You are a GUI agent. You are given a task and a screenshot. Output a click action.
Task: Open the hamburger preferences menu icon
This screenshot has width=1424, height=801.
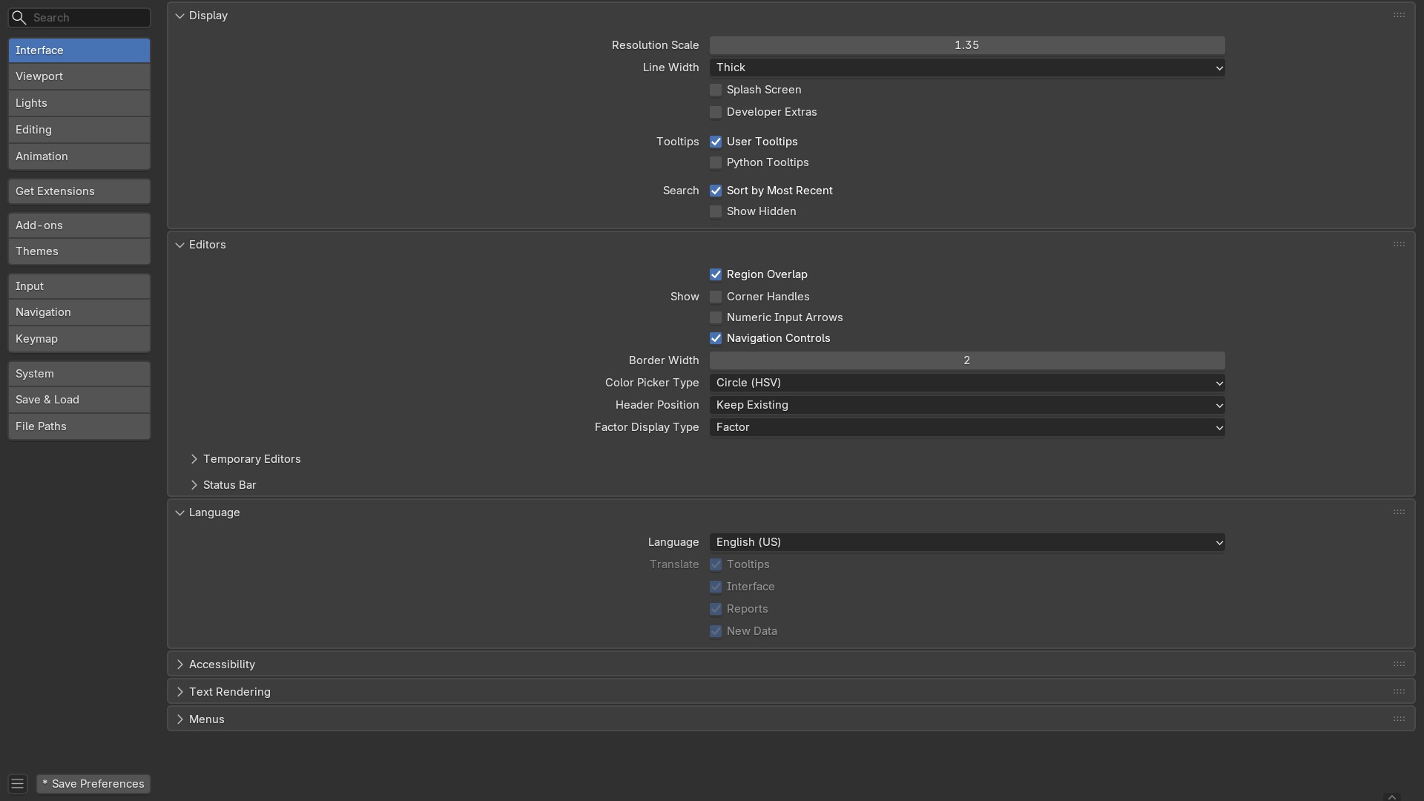(x=18, y=784)
